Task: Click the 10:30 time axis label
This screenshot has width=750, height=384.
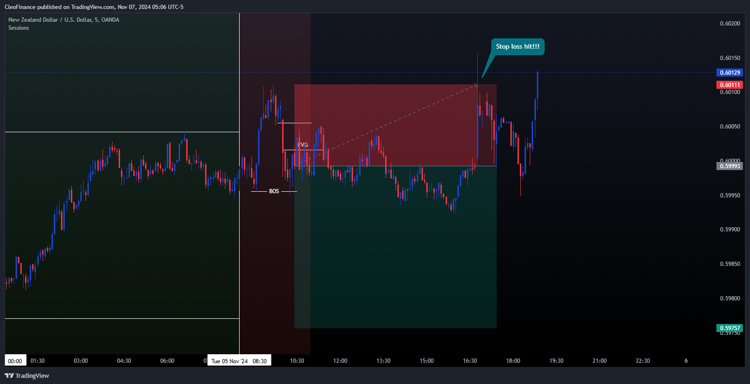Action: [x=297, y=361]
